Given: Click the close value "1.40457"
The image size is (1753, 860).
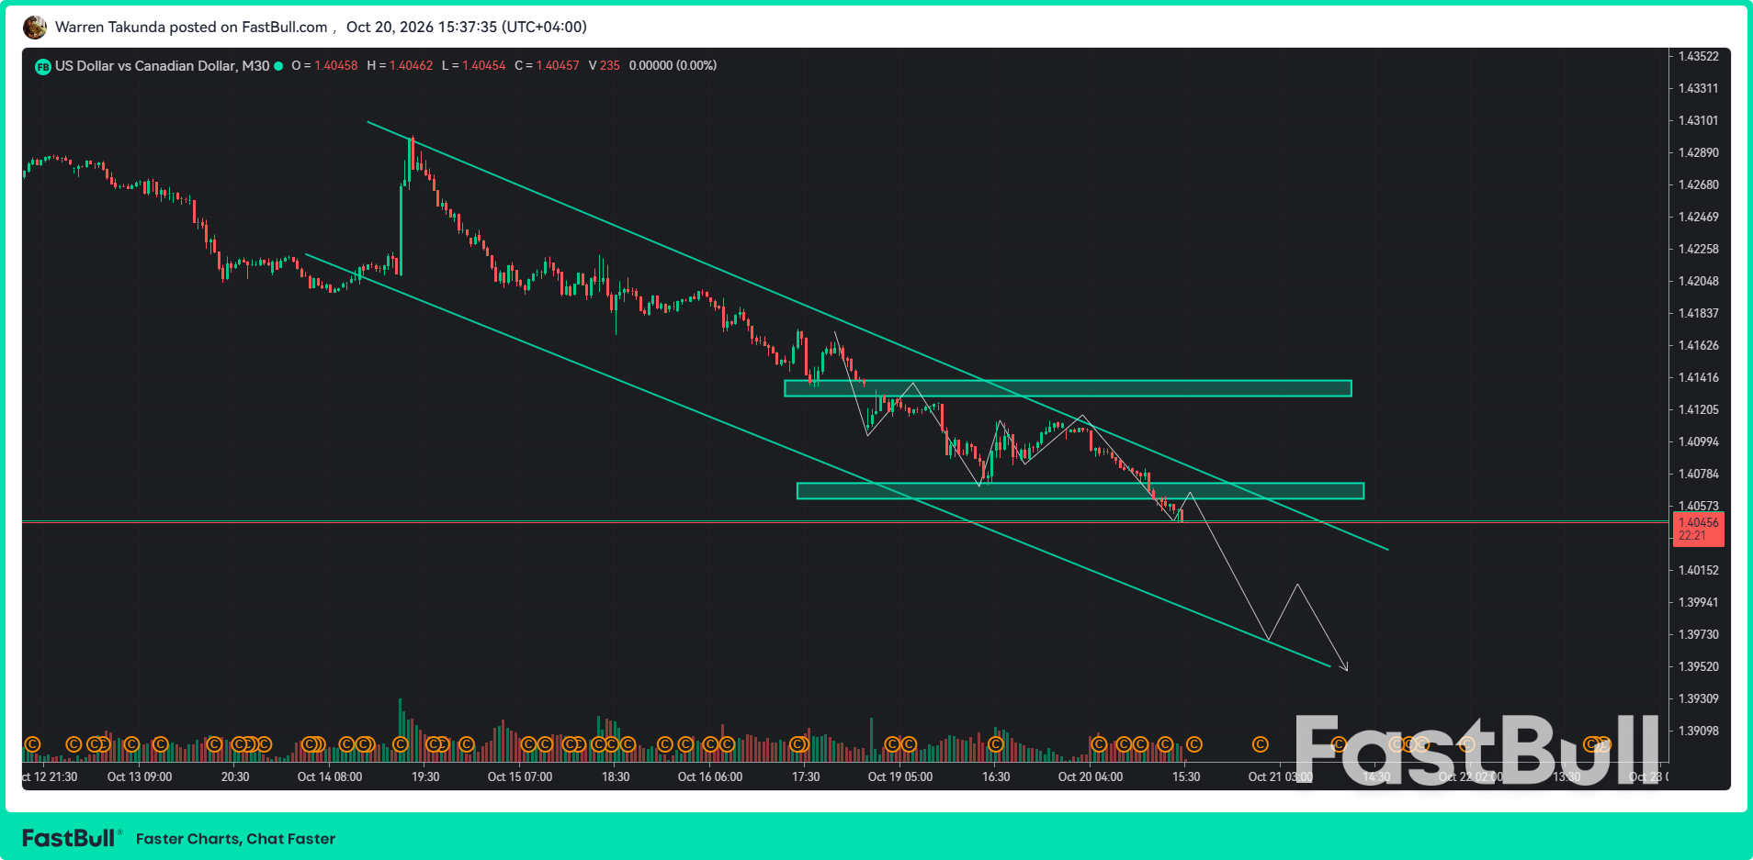Looking at the screenshot, I should pyautogui.click(x=558, y=66).
